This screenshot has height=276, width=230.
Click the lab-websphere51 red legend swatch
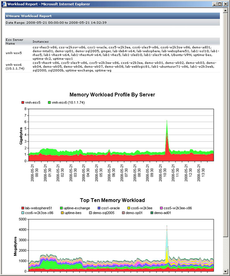[x=23, y=208]
